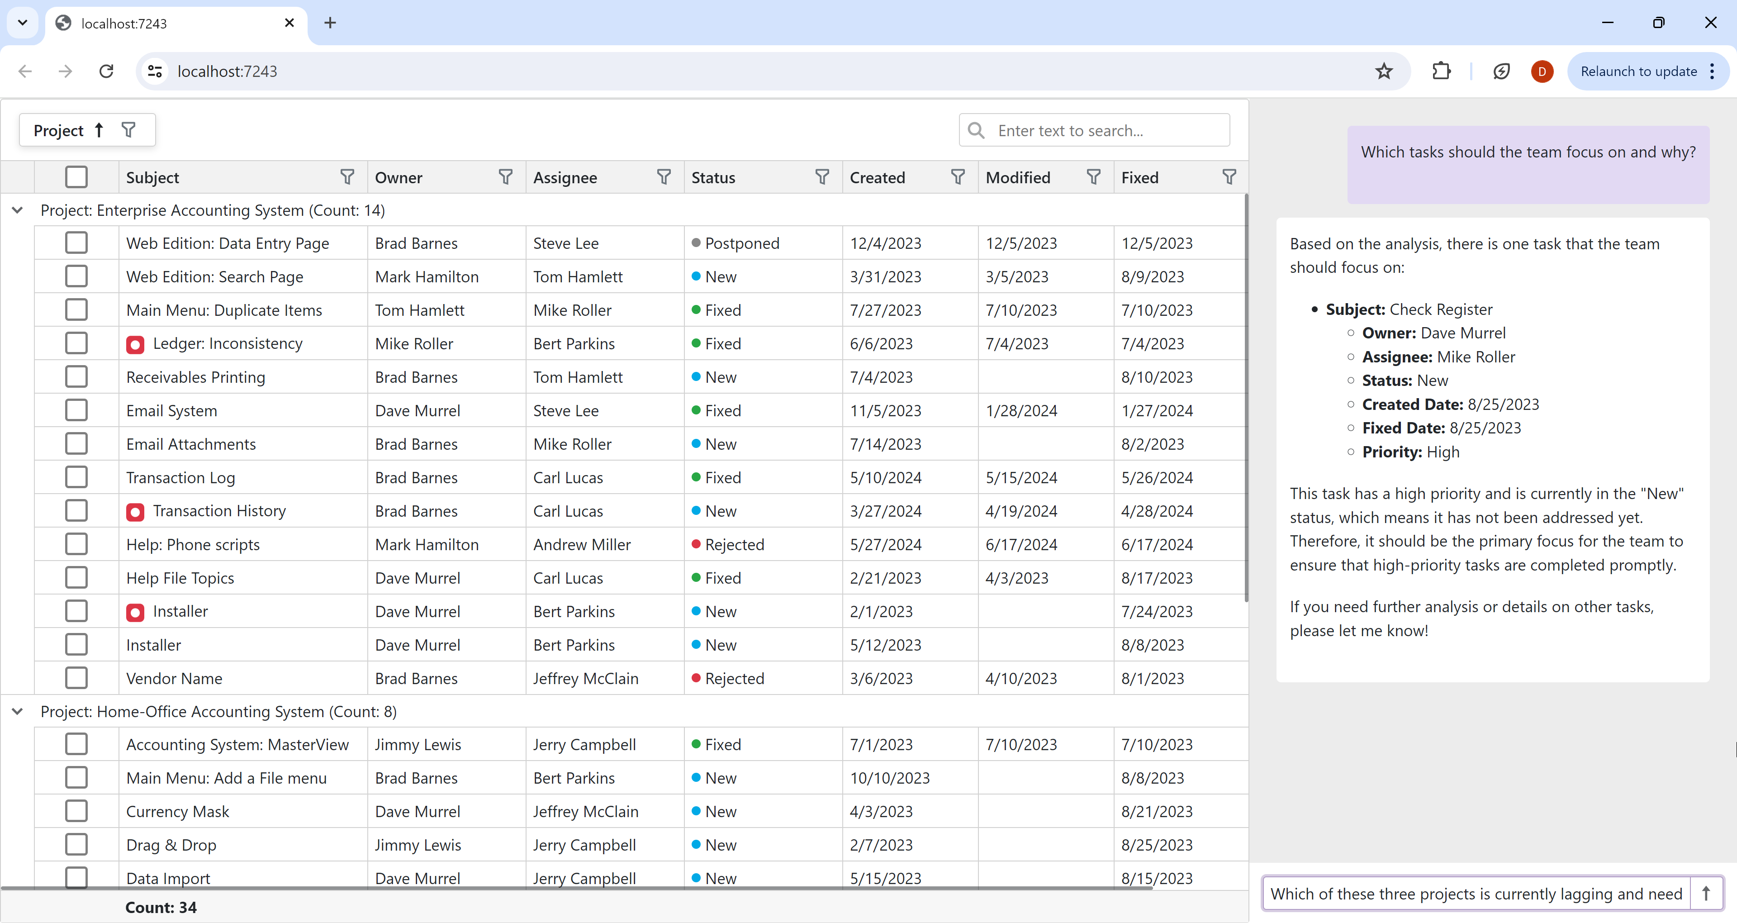1737x923 pixels.
Task: Send the chat message with arrow button
Action: click(x=1705, y=894)
